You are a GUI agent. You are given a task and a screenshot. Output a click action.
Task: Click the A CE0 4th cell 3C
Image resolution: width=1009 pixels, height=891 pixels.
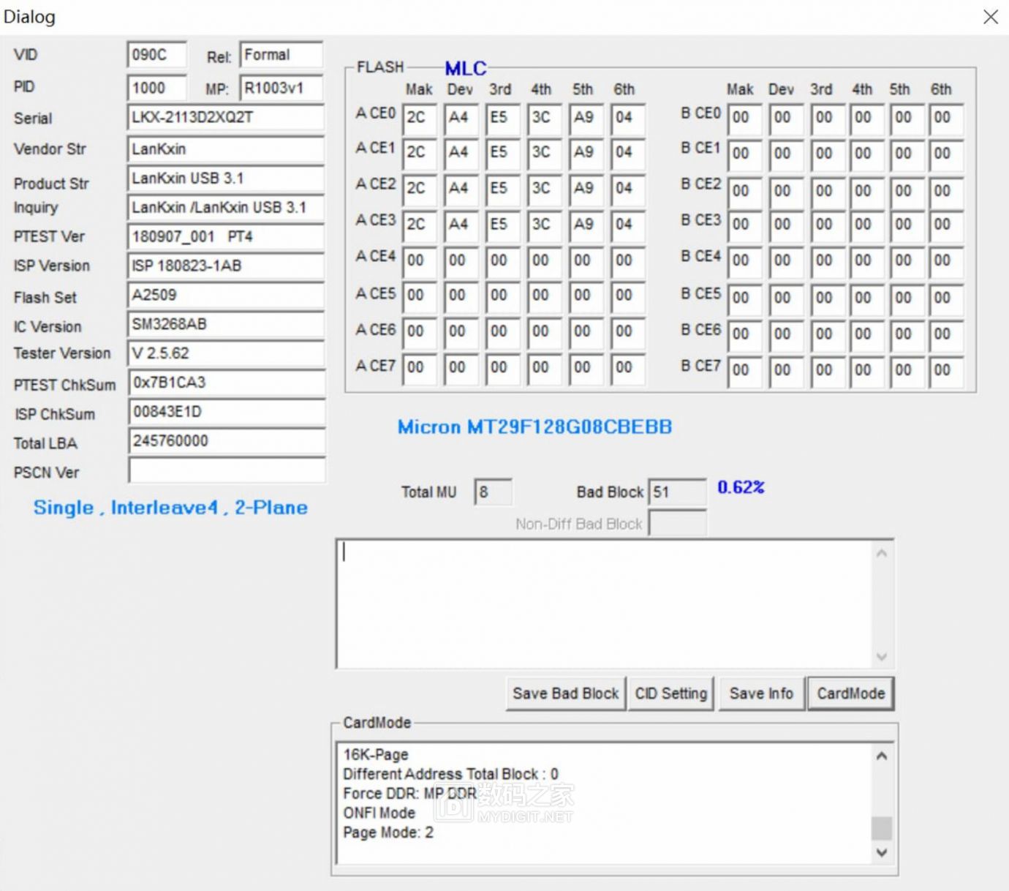[x=545, y=119]
